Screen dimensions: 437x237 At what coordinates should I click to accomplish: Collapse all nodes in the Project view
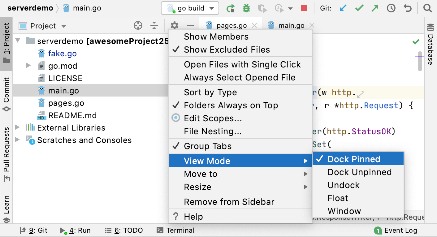[x=154, y=25]
